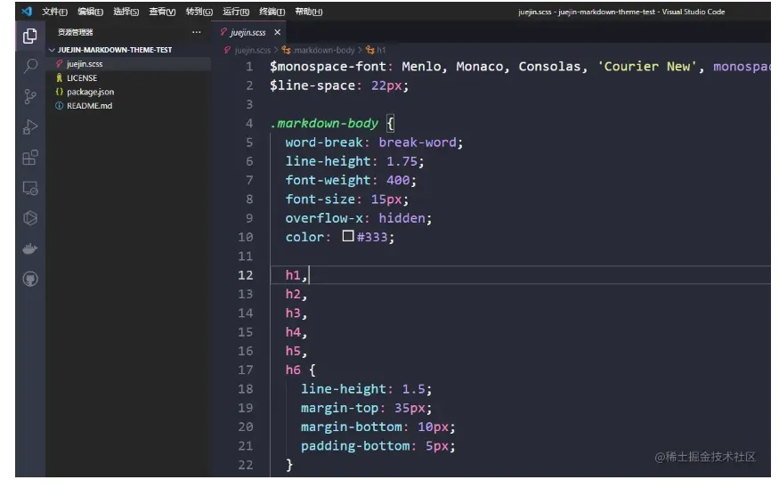Open the Explorer panel more actions menu
This screenshot has width=779, height=488.
tap(197, 32)
